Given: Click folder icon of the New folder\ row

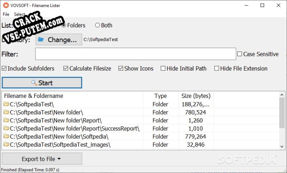Looking at the screenshot, I should pyautogui.click(x=6, y=112).
